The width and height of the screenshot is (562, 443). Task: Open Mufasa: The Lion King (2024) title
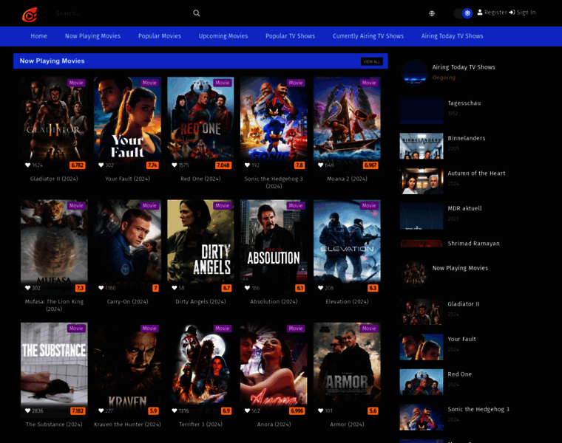[54, 305]
